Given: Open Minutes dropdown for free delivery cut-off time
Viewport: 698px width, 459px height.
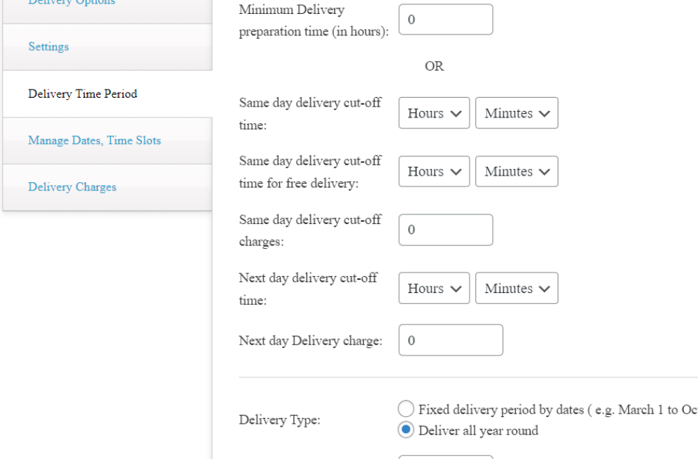Looking at the screenshot, I should (x=517, y=171).
